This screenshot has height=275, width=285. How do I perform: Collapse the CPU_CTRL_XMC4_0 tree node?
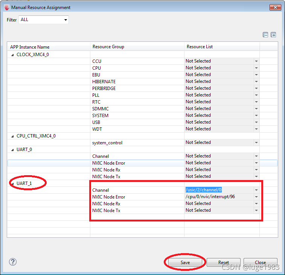coord(12,136)
